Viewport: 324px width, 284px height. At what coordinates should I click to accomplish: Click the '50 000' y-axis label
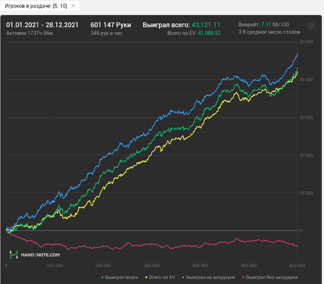306,42
